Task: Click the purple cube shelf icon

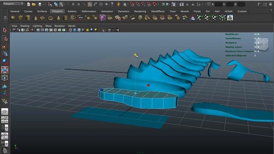Action: tap(103, 18)
